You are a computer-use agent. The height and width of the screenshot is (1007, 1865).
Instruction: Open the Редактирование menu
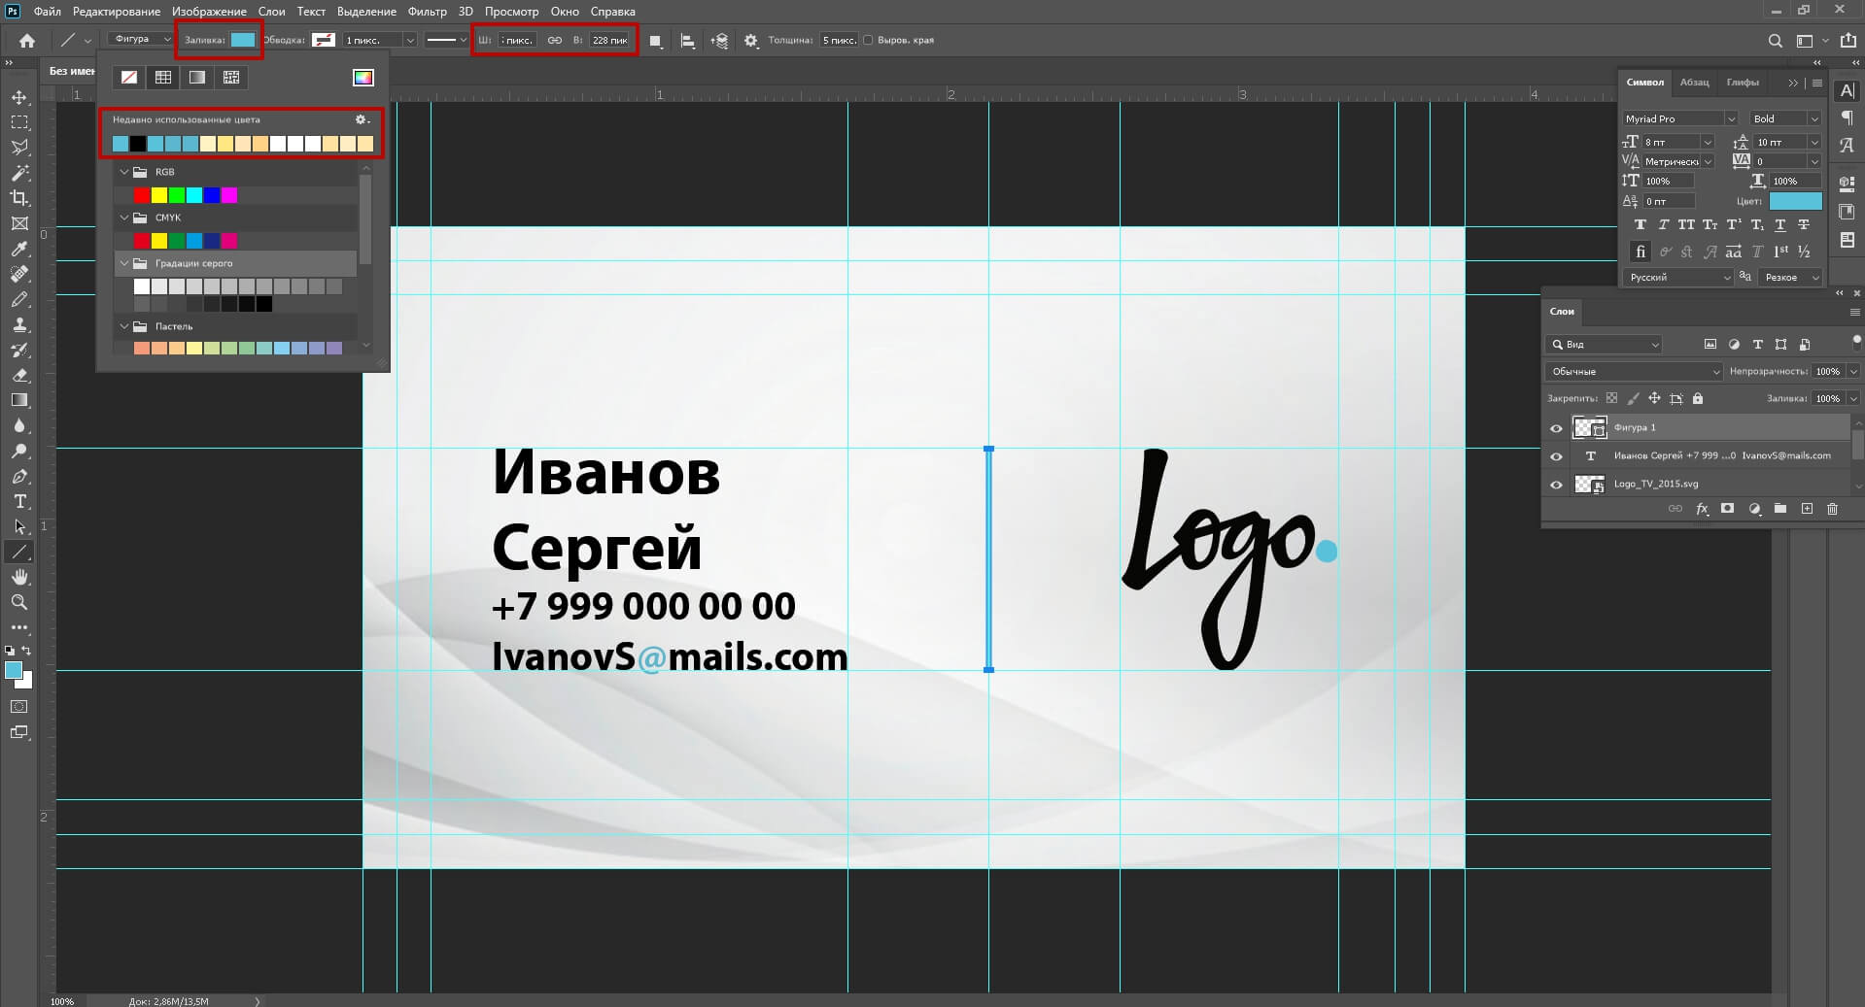point(117,12)
